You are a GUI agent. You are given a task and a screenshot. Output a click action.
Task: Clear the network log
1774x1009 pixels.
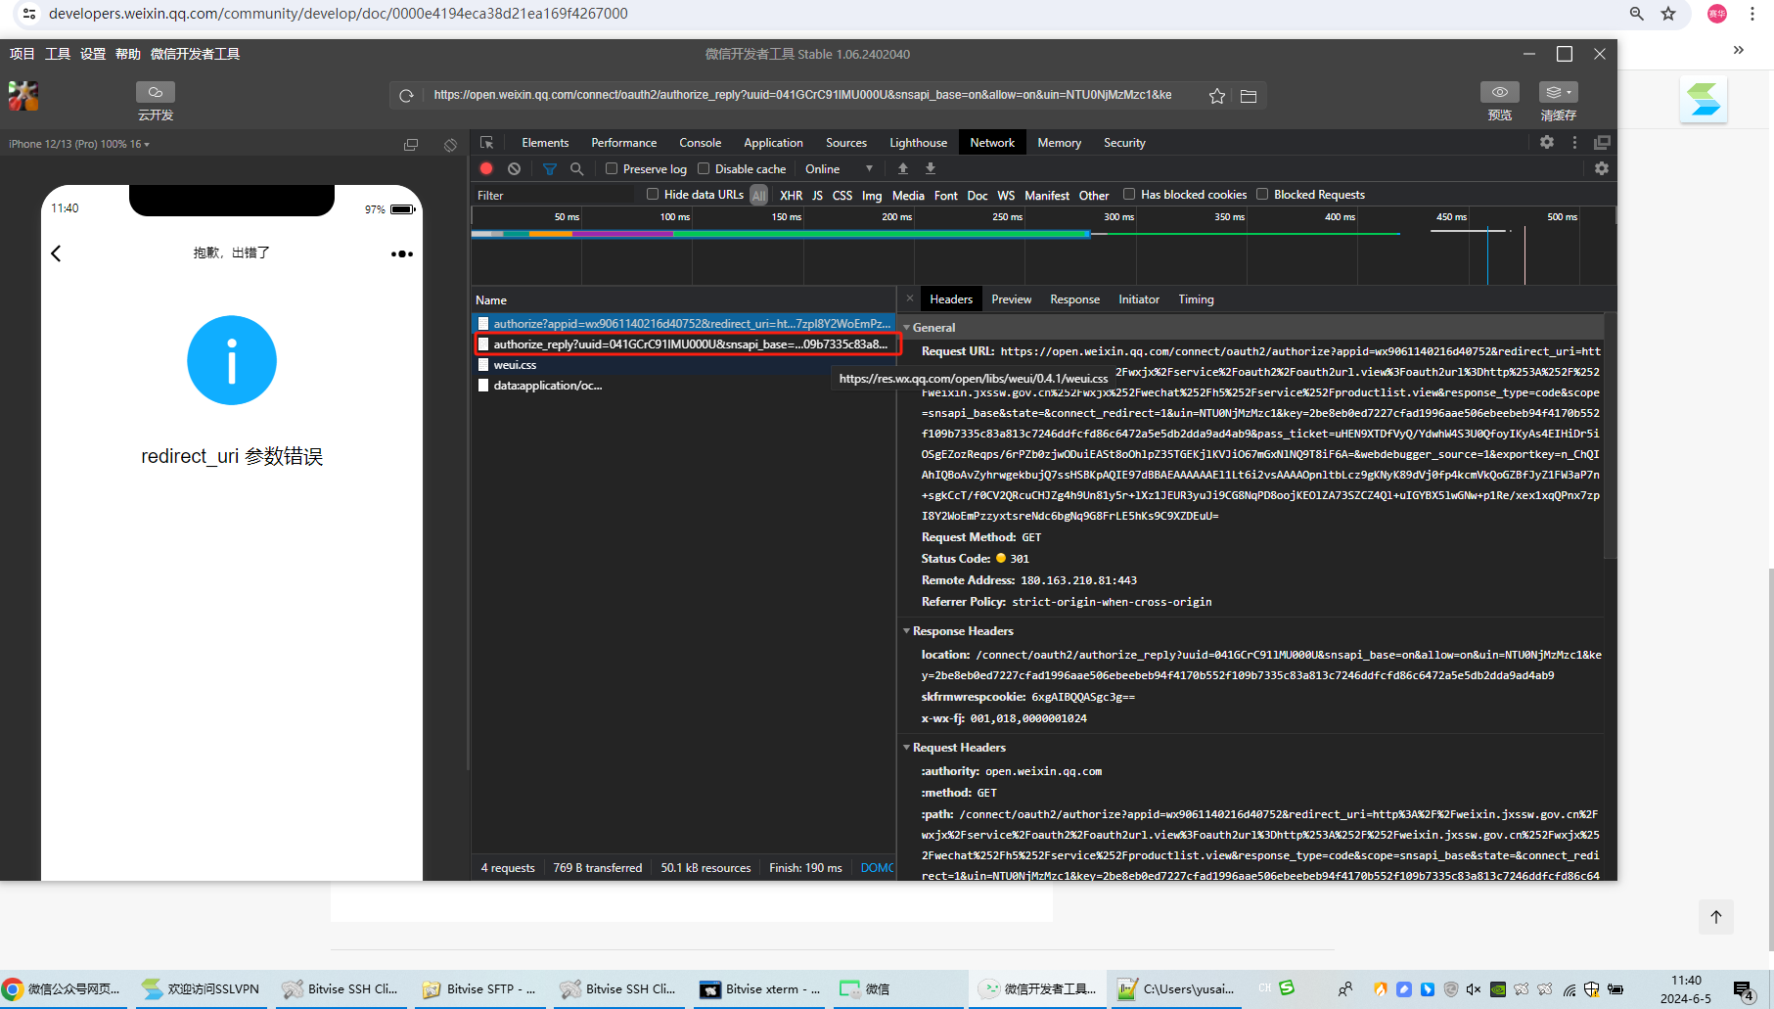514,168
